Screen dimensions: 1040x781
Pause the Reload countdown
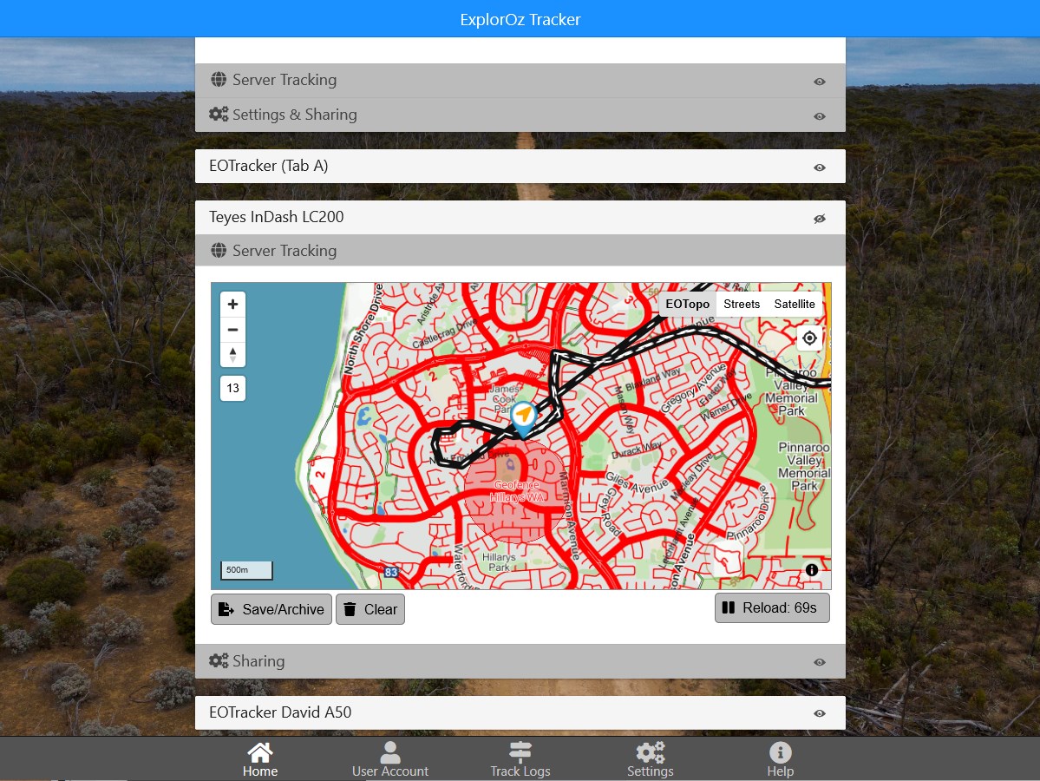point(772,607)
